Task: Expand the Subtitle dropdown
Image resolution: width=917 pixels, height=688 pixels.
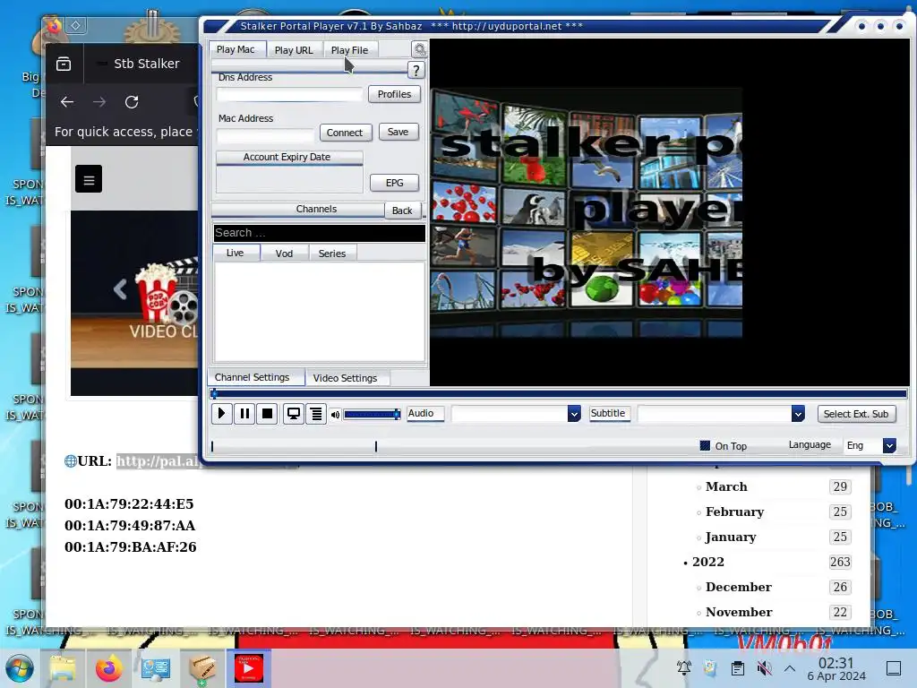Action: tap(798, 414)
